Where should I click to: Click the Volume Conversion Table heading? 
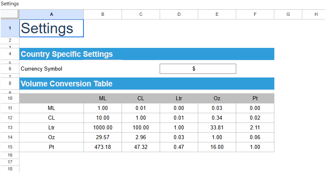point(67,84)
